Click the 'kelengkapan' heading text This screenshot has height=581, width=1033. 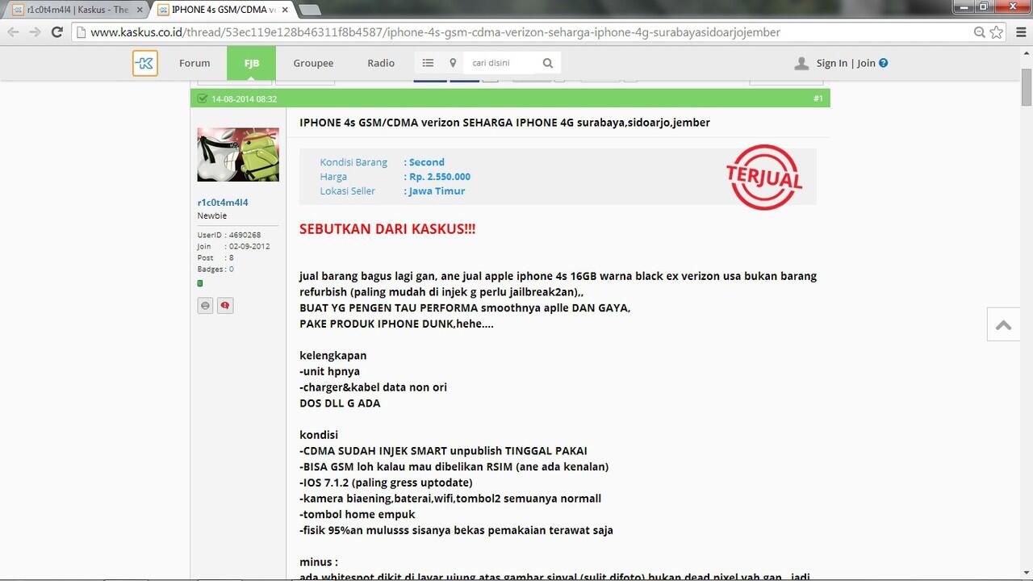pyautogui.click(x=333, y=355)
